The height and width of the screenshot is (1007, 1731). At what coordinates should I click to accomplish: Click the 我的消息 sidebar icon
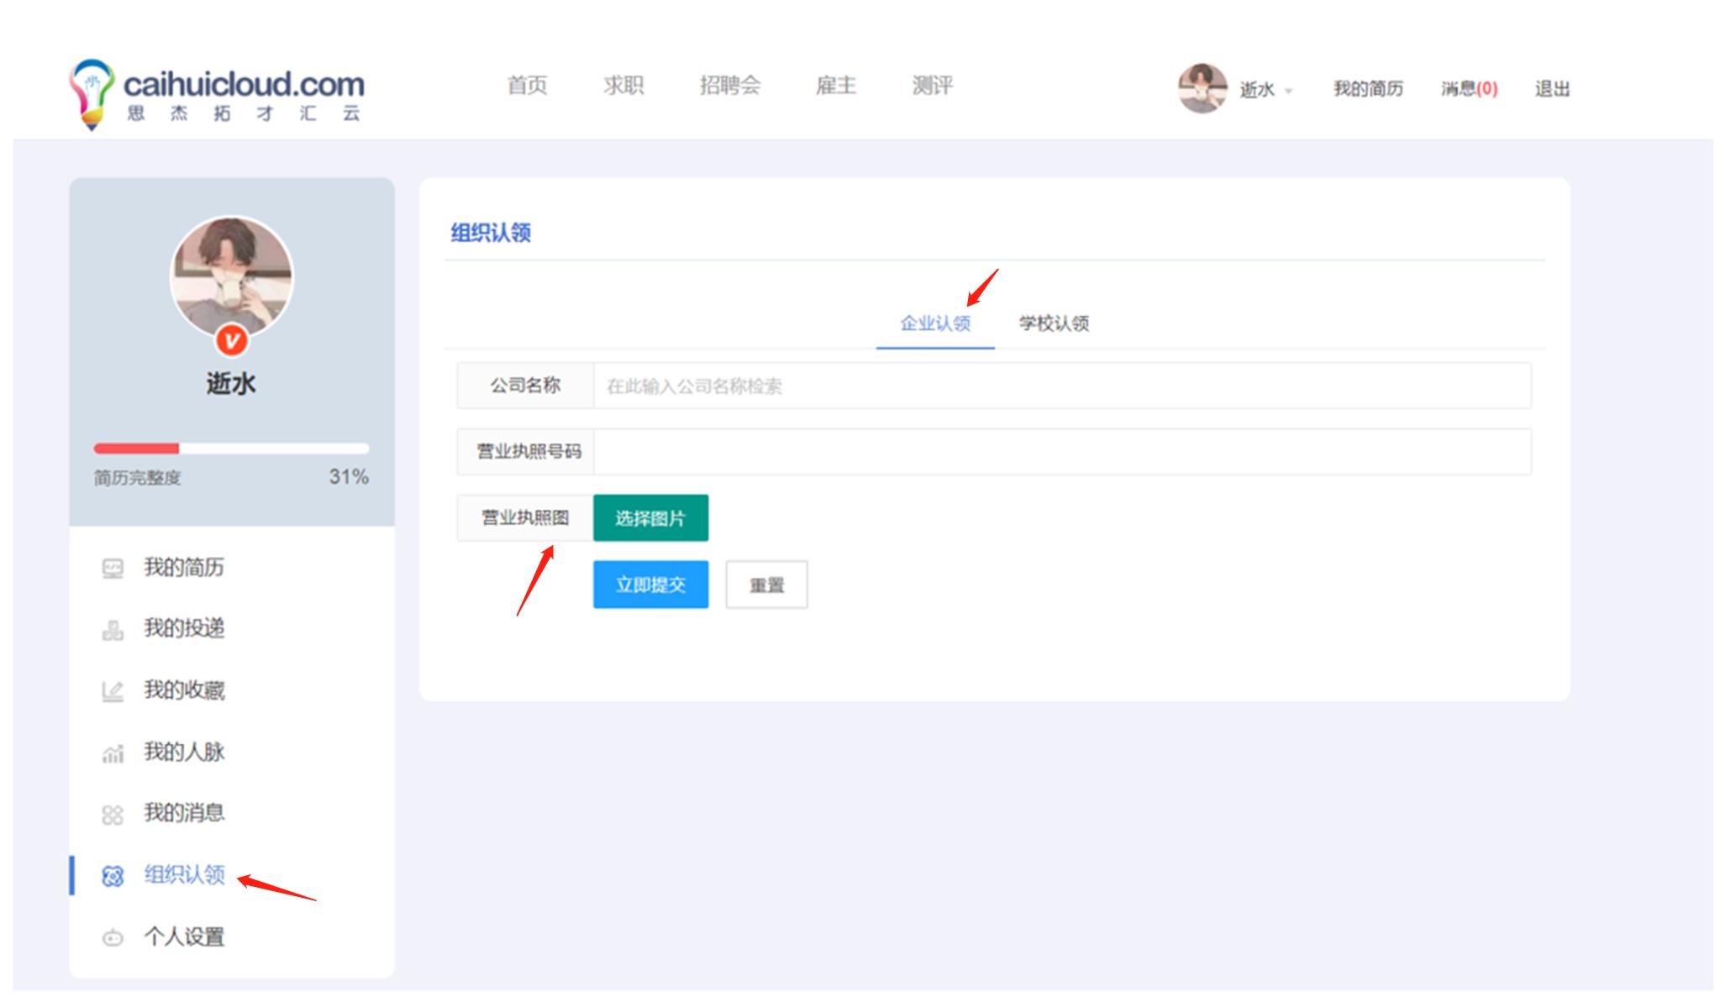112,815
